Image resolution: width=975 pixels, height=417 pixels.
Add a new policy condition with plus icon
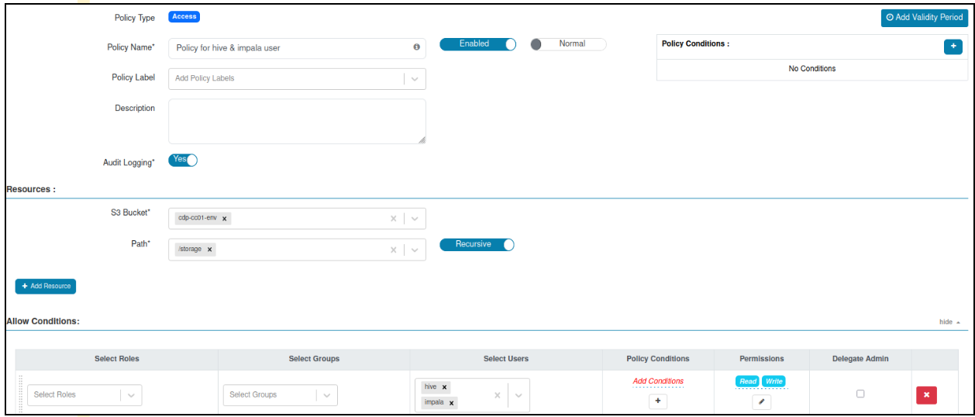[x=953, y=47]
